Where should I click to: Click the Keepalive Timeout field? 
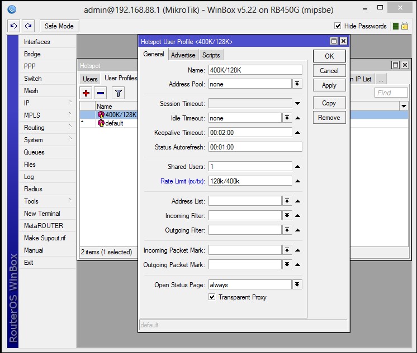tap(250, 132)
